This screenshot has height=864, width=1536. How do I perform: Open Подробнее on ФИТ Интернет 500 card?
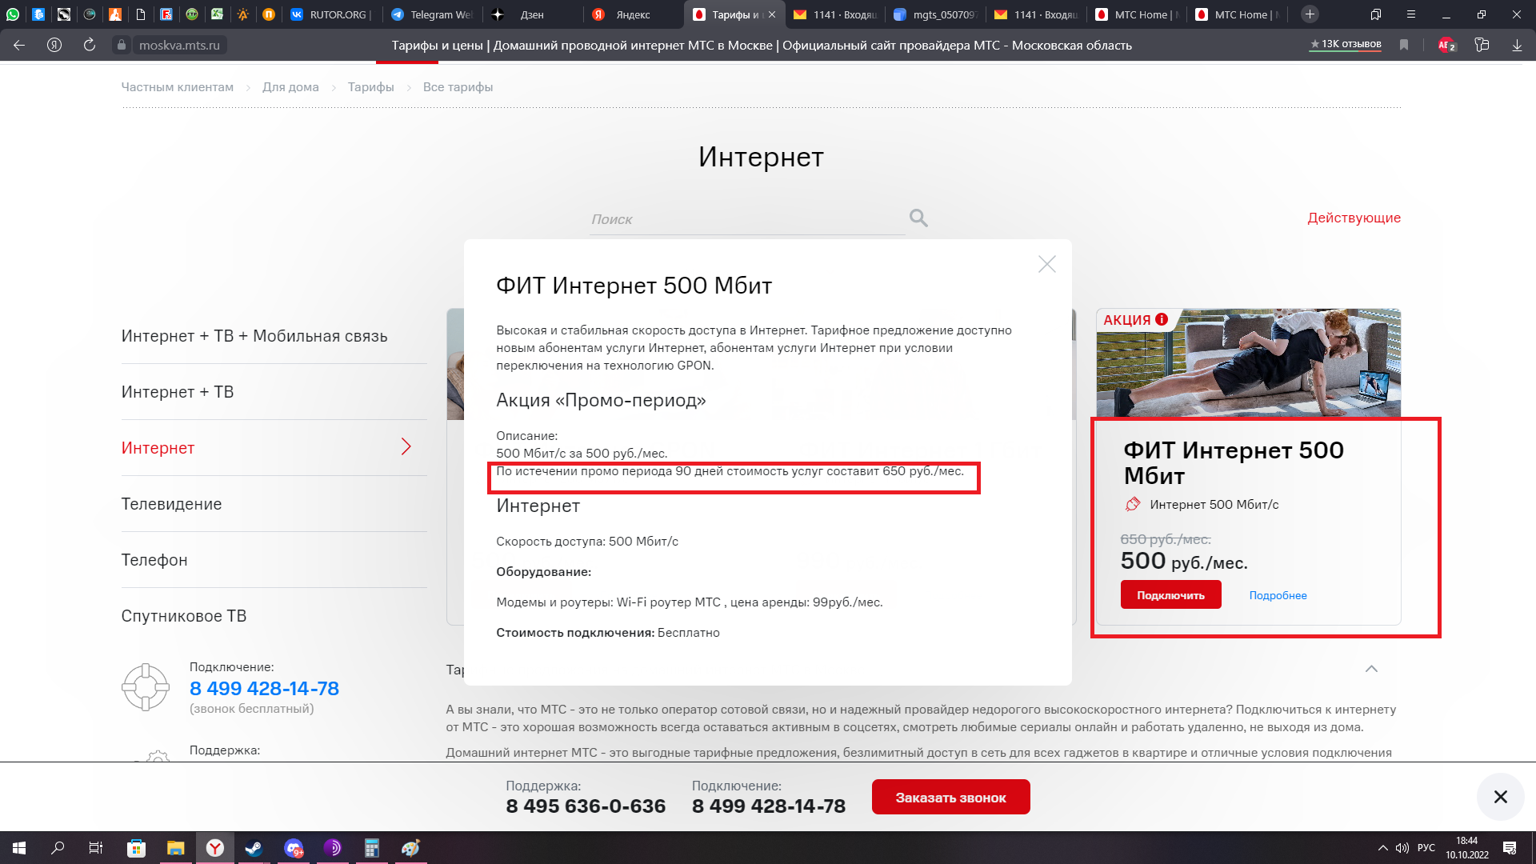tap(1278, 595)
